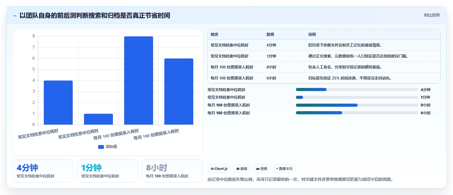Click the 8小时 cell in the table

click(x=271, y=67)
